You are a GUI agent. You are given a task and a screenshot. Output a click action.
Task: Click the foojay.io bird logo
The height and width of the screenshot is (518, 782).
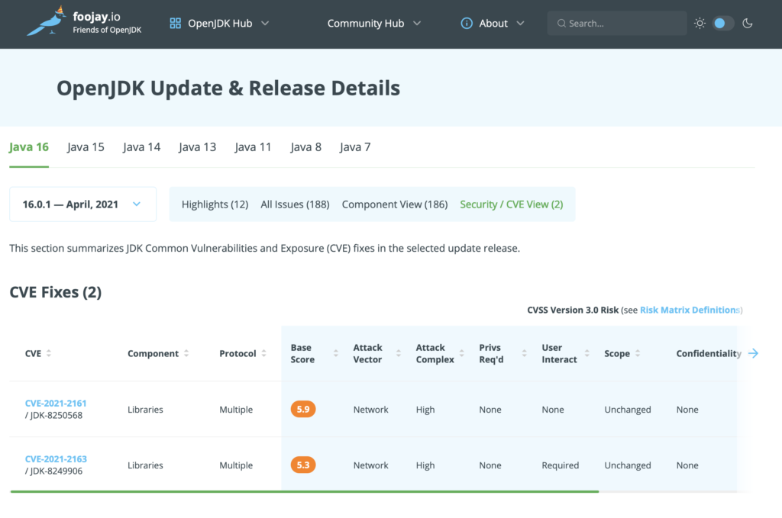(47, 21)
